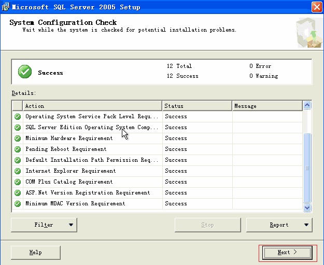This screenshot has height=265, width=324.
Task: Click the Success status of Operating System Service Pack row
Action: point(176,117)
